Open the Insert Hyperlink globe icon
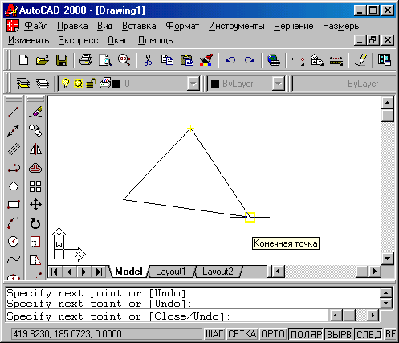399x343 pixels. pos(274,60)
